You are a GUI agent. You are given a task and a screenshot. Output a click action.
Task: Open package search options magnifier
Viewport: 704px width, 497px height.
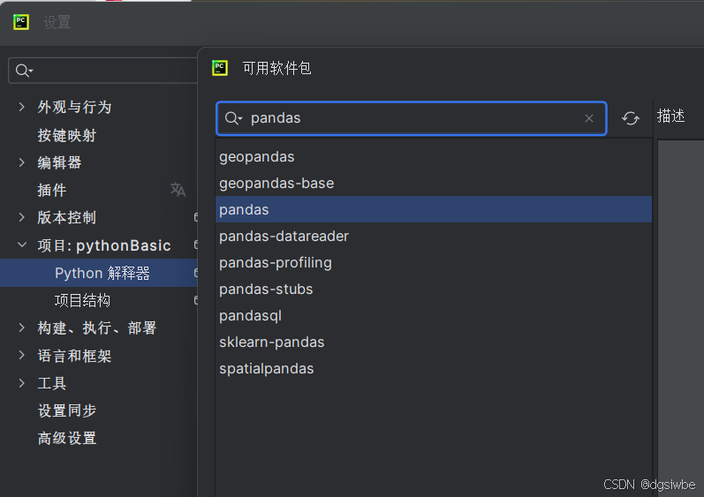click(x=233, y=118)
